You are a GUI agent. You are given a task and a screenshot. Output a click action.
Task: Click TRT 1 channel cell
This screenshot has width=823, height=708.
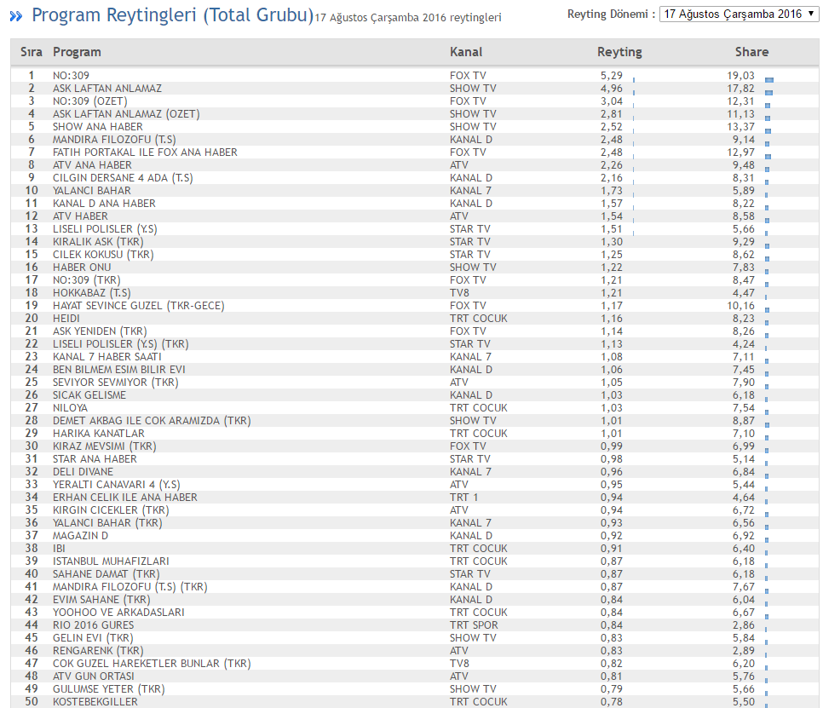pyautogui.click(x=464, y=497)
